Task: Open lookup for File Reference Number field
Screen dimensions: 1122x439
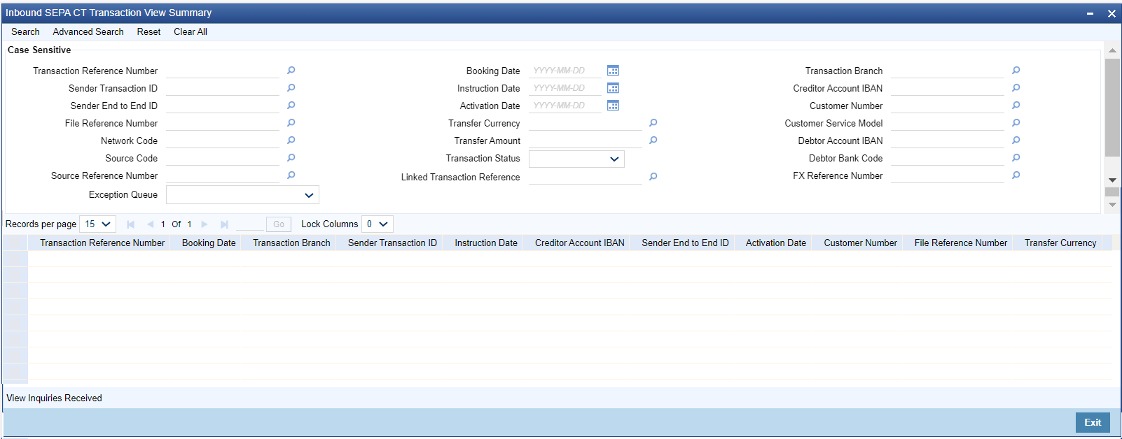Action: [291, 123]
